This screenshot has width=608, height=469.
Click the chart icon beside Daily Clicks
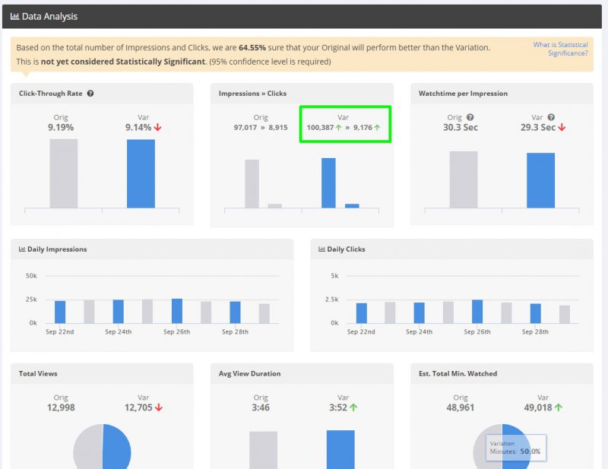(322, 249)
